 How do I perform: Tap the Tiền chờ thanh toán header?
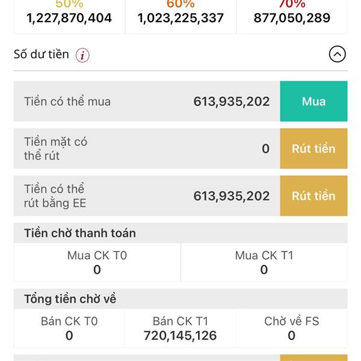(180, 233)
